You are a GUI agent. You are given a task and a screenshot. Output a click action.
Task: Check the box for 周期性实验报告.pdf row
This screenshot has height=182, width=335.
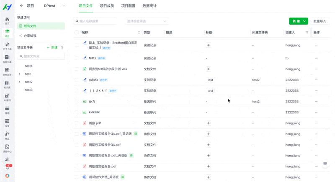coord(77,167)
